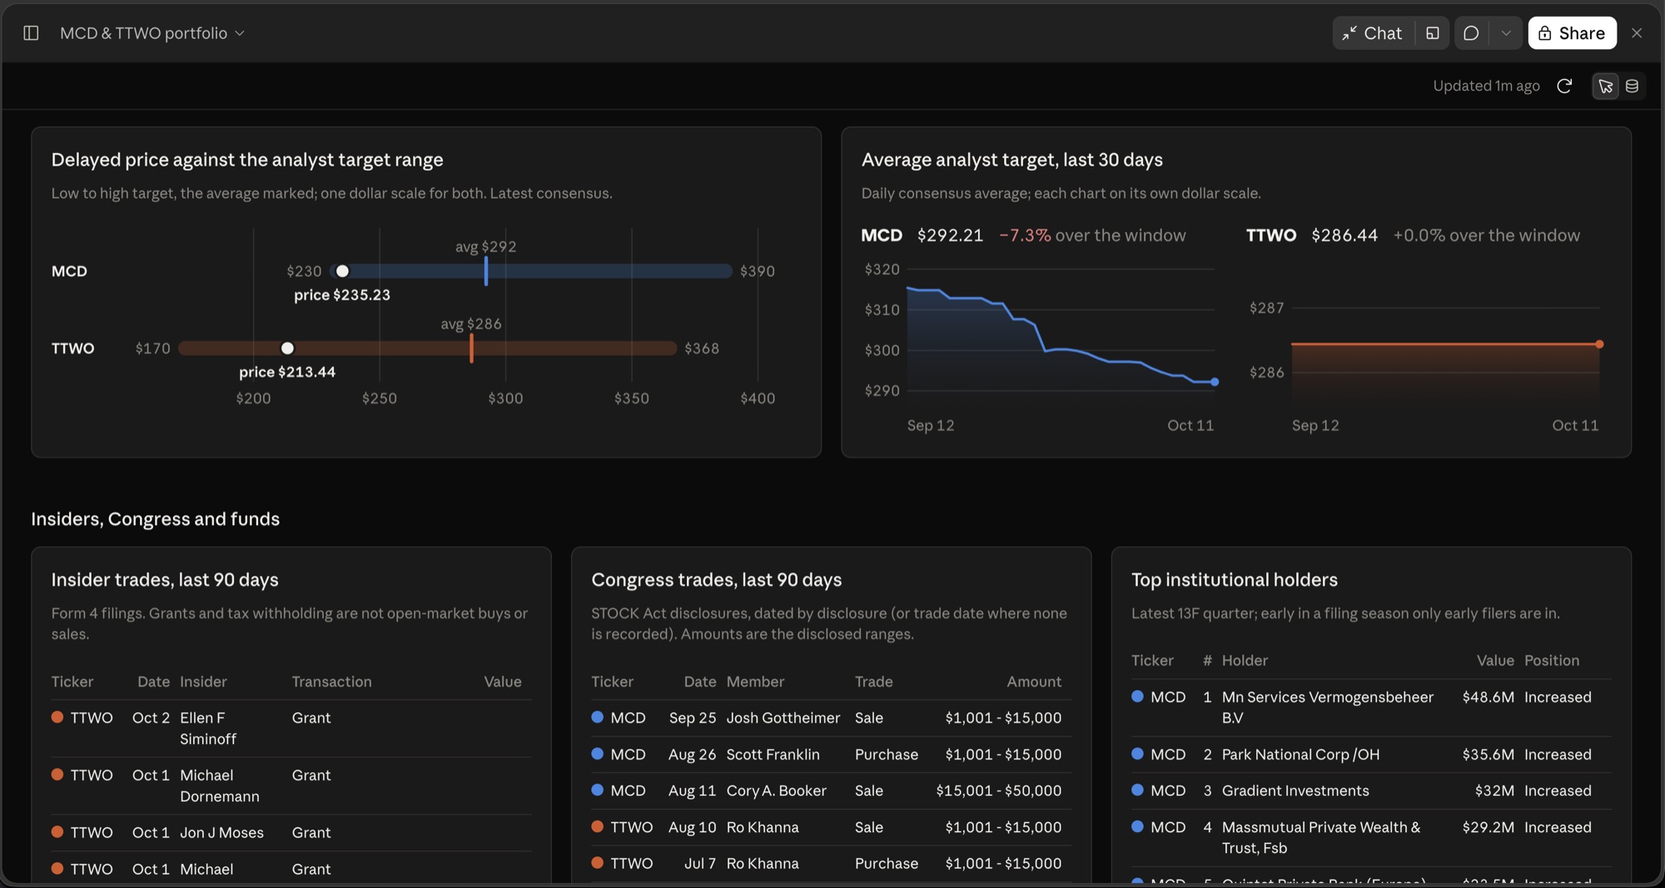
Task: Open the picture-in-picture layout icon beside Chat
Action: (x=1432, y=33)
